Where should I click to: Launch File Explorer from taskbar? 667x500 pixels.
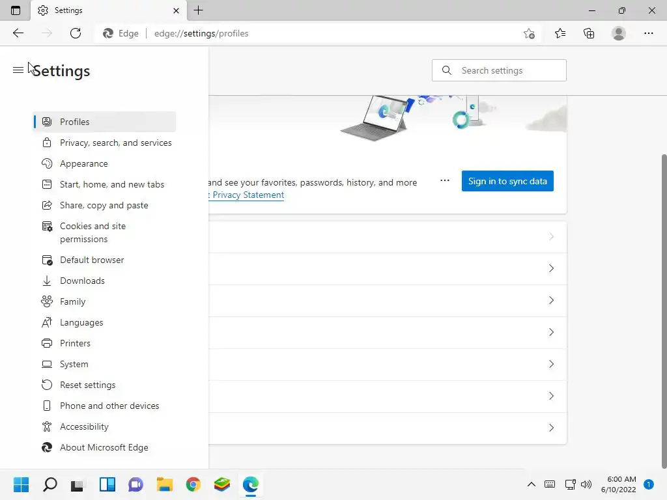165,484
